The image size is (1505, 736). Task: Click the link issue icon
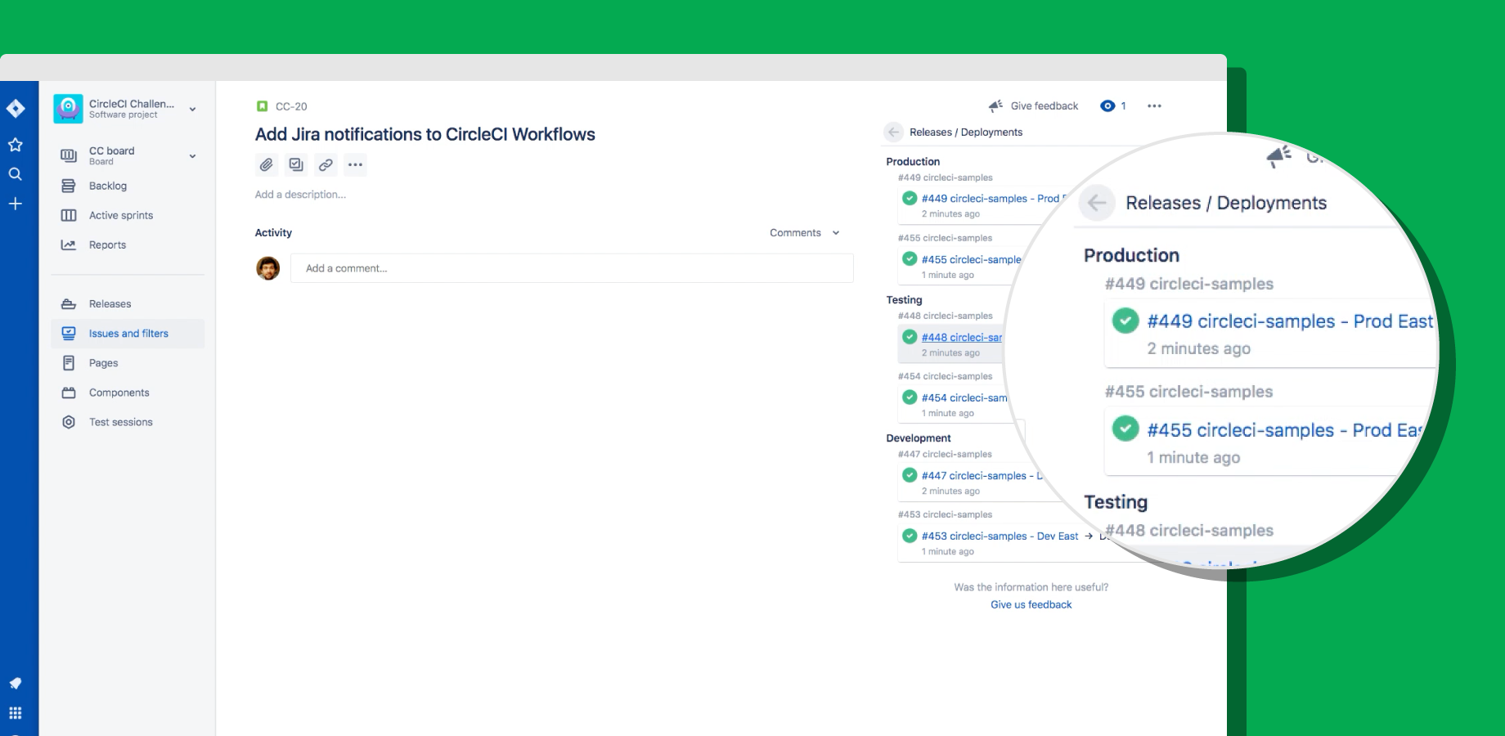(326, 164)
